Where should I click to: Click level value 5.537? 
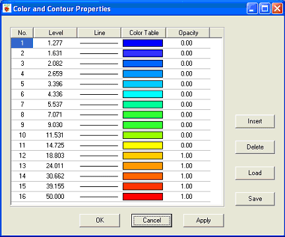click(x=55, y=105)
